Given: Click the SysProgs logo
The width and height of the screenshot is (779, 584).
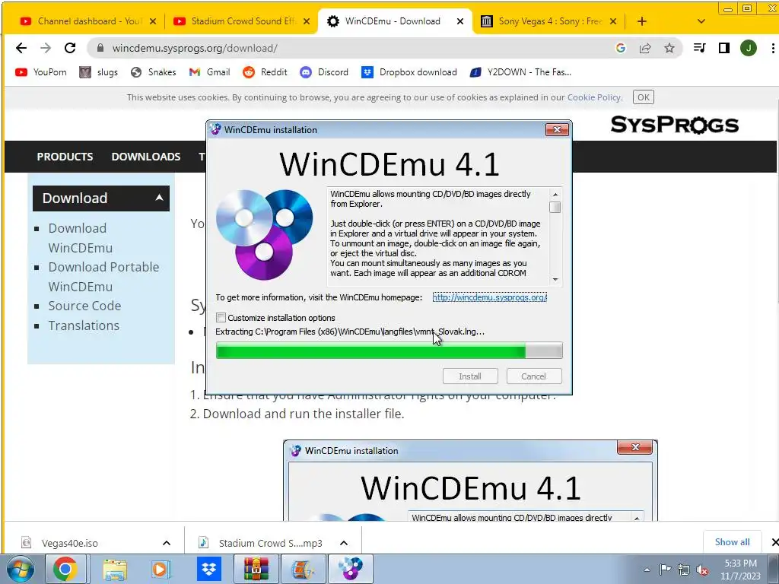Looking at the screenshot, I should click(674, 125).
